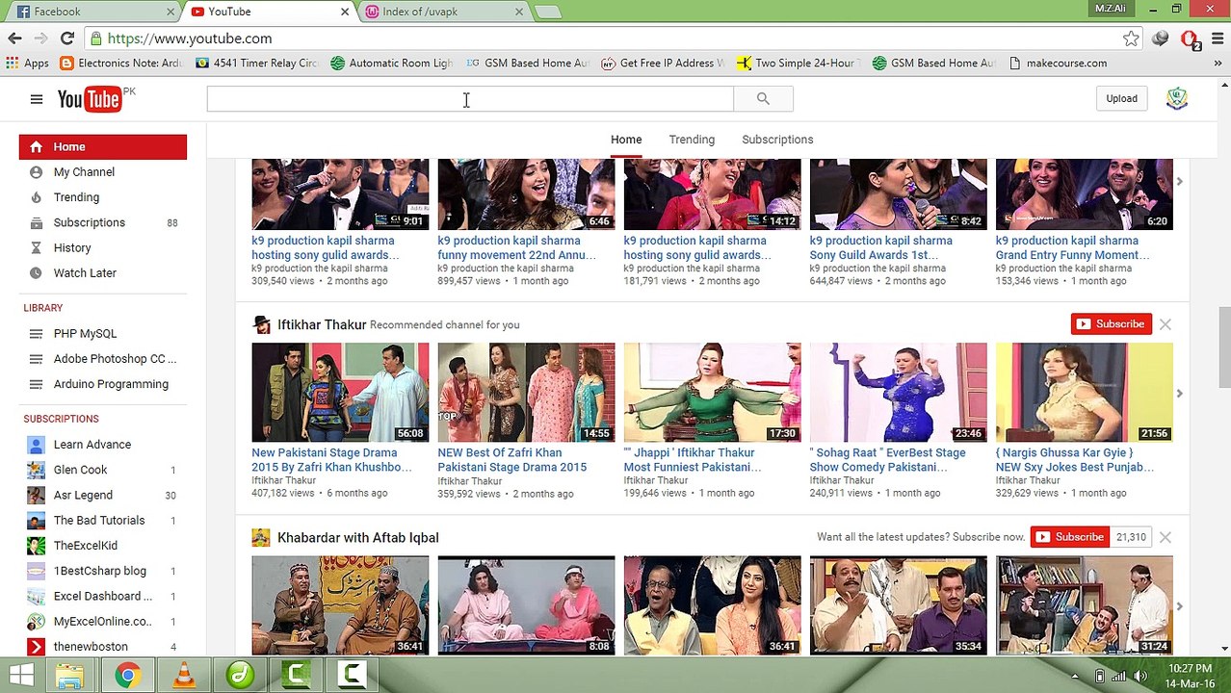Subscribe to Khabardar with Aftab Iqbal
The width and height of the screenshot is (1231, 693).
(1071, 537)
